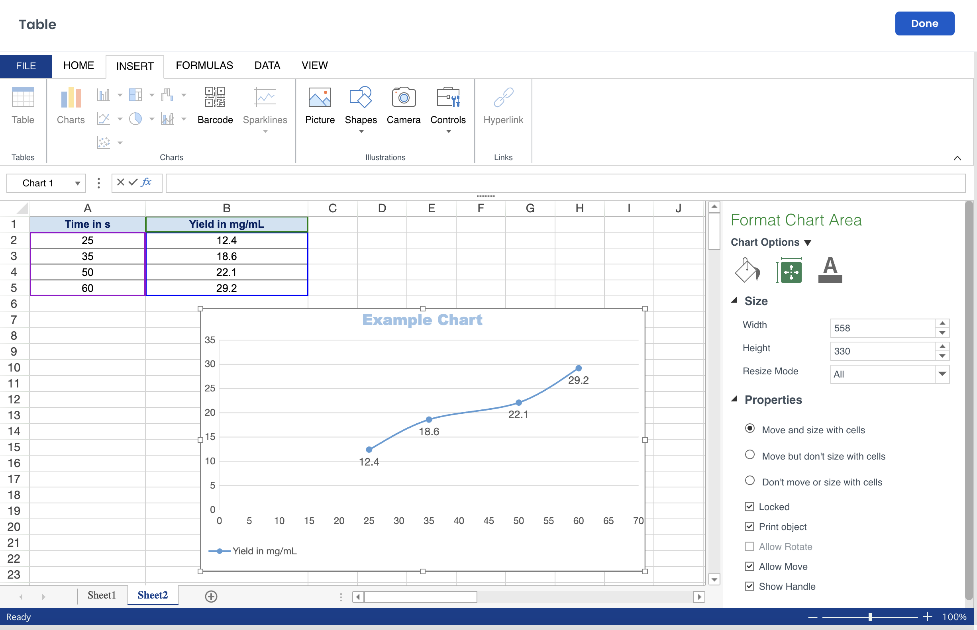Switch to the FORMULAS ribbon tab
Viewport: 977px width, 630px height.
204,65
